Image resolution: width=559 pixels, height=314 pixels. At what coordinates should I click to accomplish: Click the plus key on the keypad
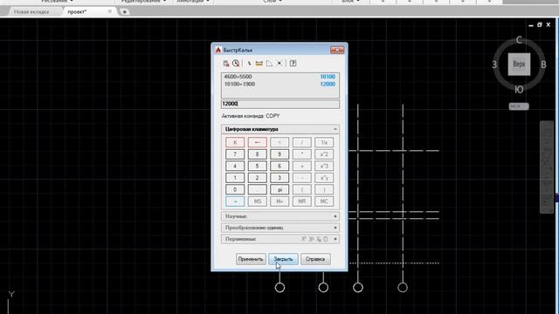coord(301,166)
